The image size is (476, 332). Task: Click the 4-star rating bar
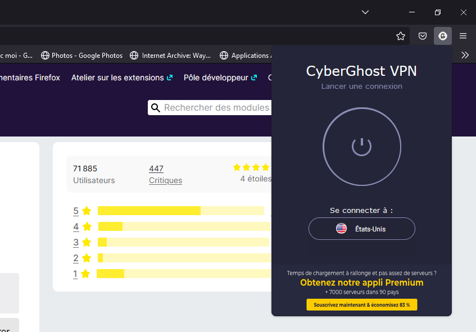(x=184, y=226)
